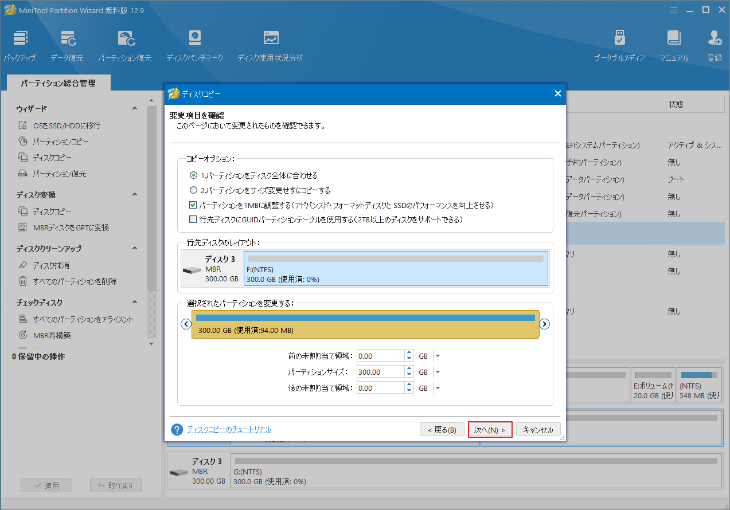
Task: Select OSをSSD/HDDに移行 wizard
Action: pyautogui.click(x=67, y=125)
